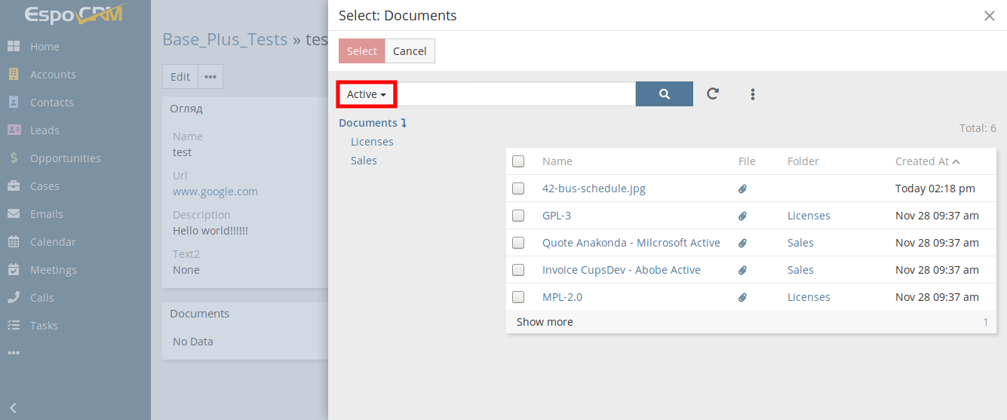The width and height of the screenshot is (1007, 420).
Task: Go to Opportunities in the sidebar menu
Action: tap(65, 158)
